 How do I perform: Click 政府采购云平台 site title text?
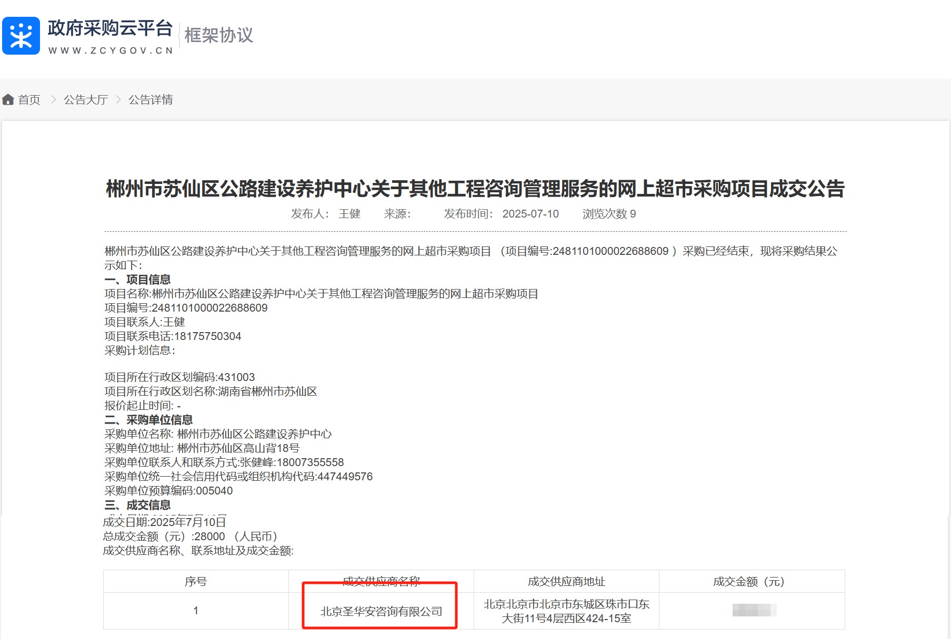110,28
